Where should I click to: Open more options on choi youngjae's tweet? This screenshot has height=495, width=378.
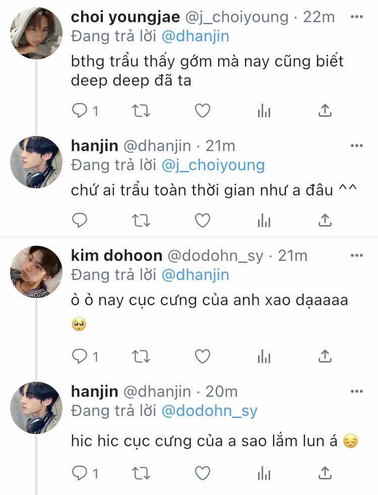pyautogui.click(x=357, y=17)
